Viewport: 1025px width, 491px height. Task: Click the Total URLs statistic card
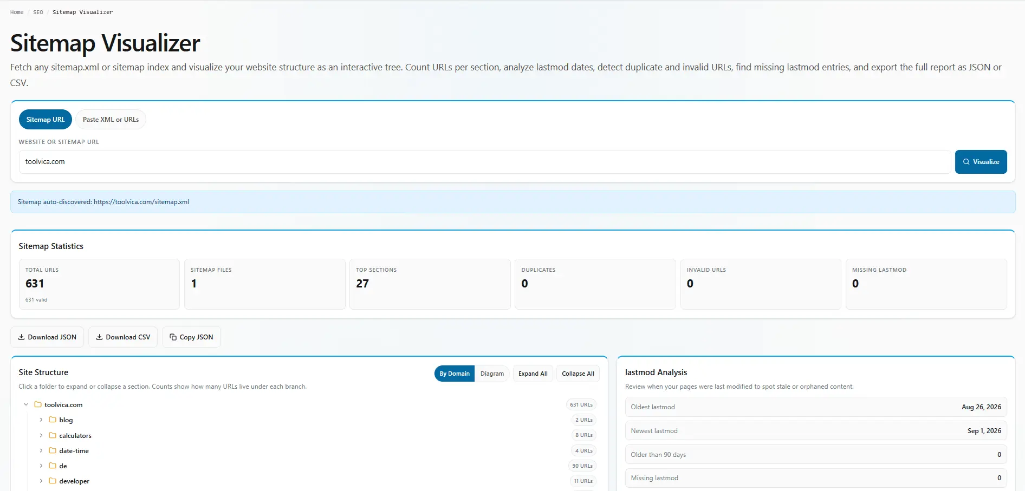pos(99,284)
